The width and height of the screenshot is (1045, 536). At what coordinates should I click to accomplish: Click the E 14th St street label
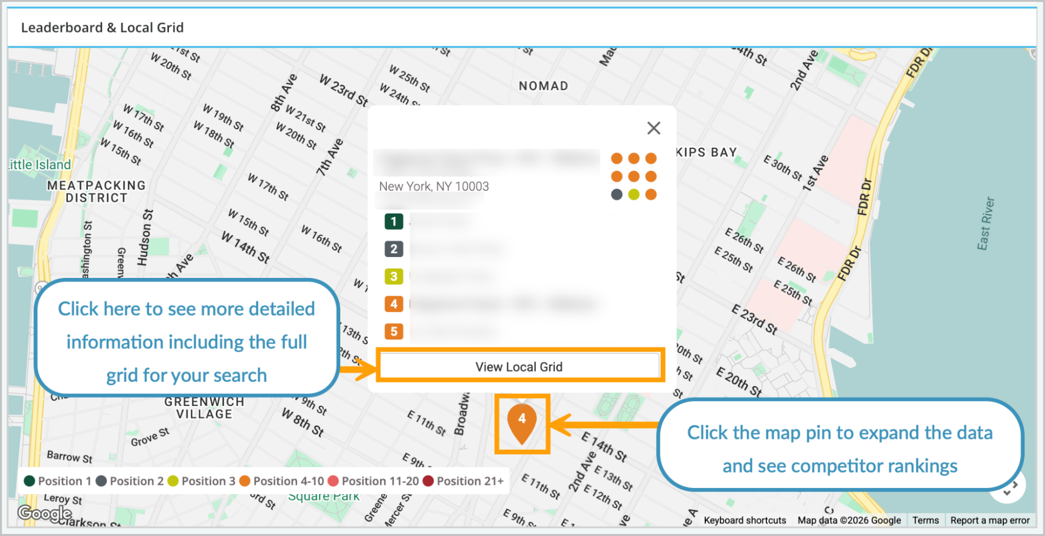click(x=604, y=447)
